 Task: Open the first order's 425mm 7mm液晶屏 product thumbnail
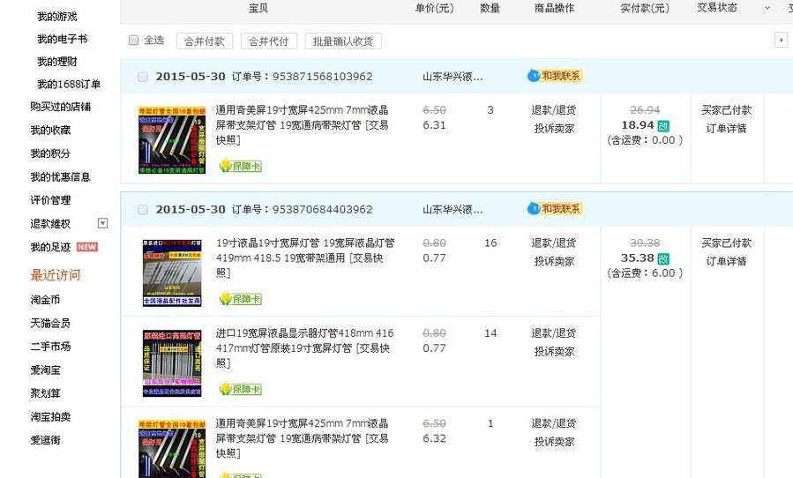(172, 140)
